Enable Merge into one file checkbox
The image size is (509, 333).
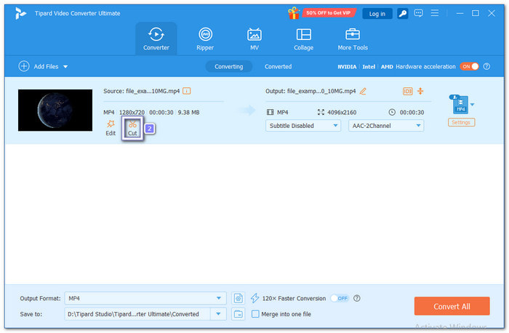pos(255,314)
